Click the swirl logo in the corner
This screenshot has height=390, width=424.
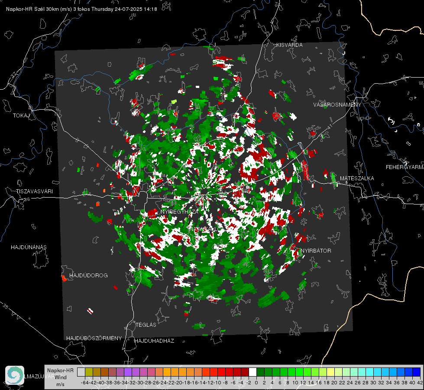pos(15,375)
